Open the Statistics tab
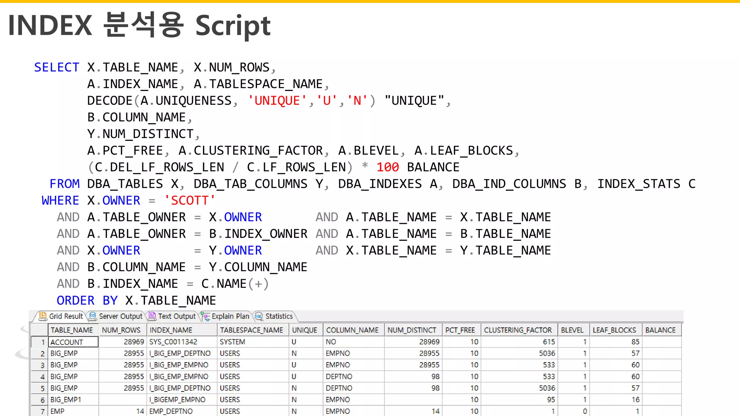This screenshot has width=740, height=416. [x=275, y=316]
